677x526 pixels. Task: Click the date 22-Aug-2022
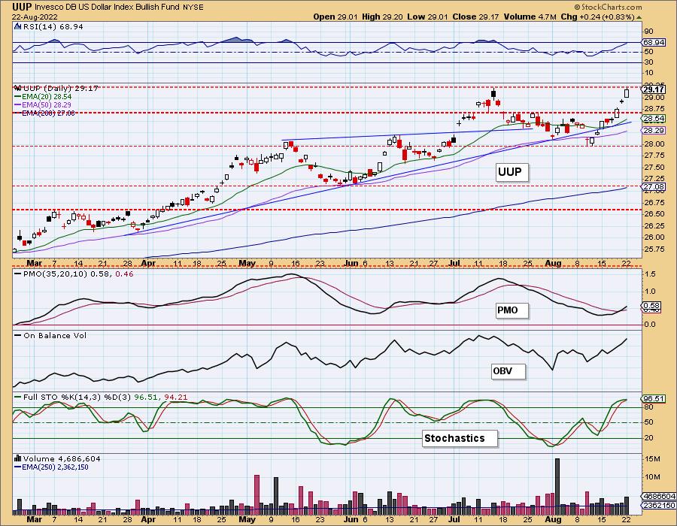[x=35, y=17]
